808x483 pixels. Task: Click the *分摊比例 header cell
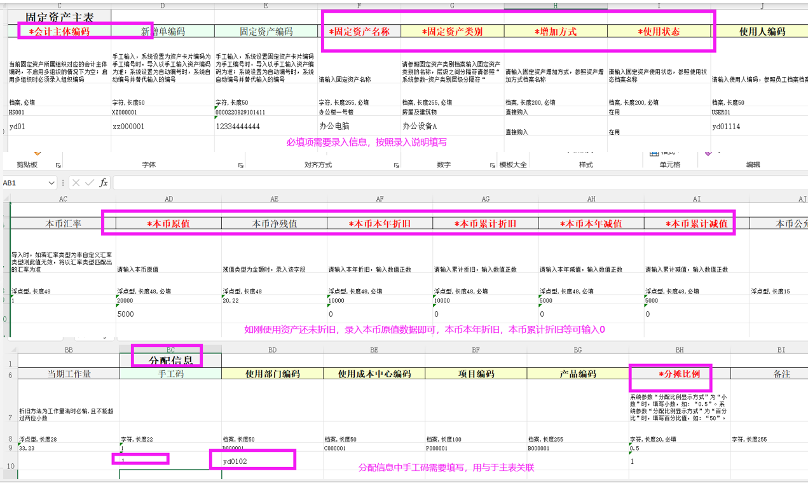click(679, 374)
